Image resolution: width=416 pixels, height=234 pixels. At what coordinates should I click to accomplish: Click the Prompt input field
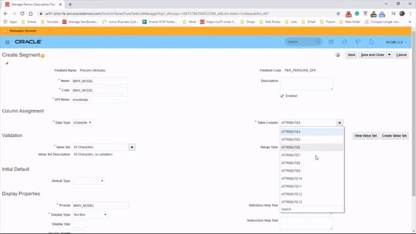tap(100, 205)
